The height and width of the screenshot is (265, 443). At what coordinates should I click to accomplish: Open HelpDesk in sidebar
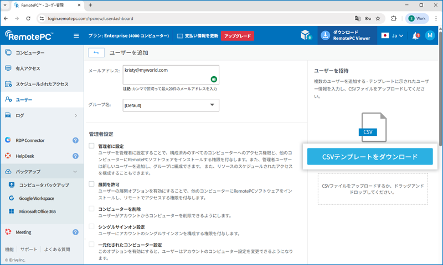click(25, 156)
